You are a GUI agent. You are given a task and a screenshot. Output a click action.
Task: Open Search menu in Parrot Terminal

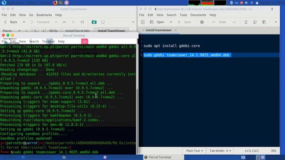(34, 41)
